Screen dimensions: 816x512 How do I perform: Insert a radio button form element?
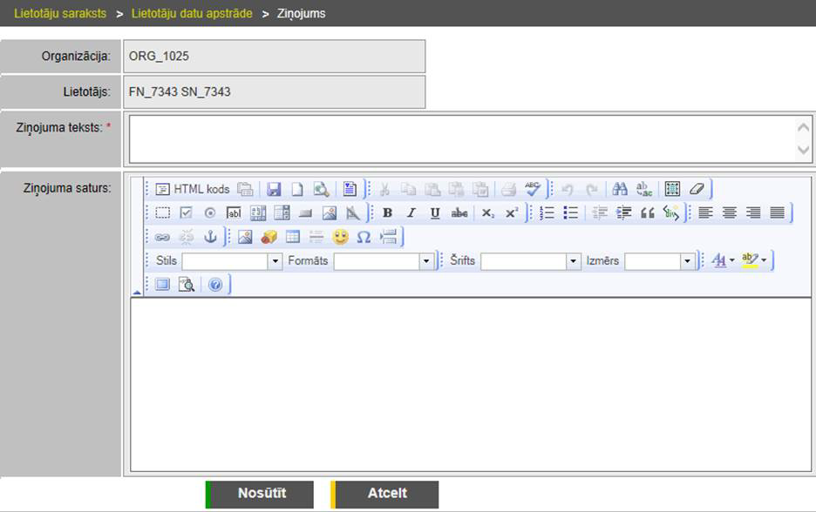pos(209,212)
